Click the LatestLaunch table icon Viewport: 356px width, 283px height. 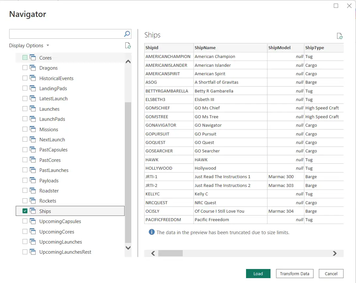(33, 99)
